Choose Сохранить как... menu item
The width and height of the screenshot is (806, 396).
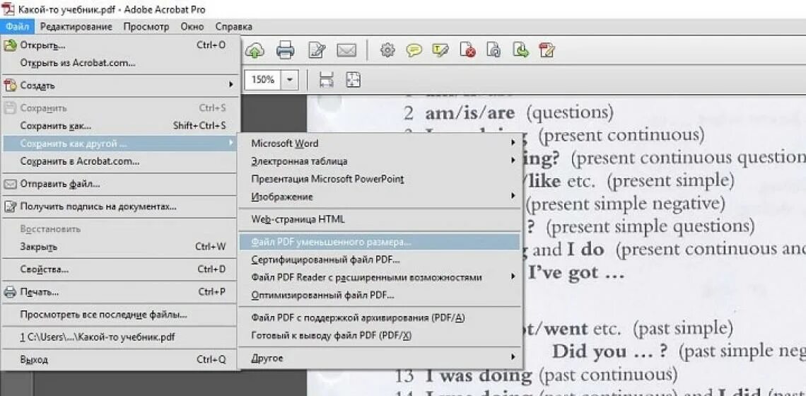(x=120, y=125)
